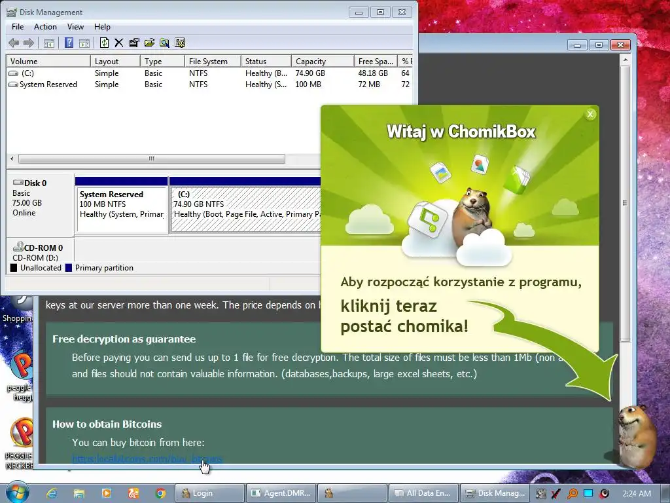Click the disk Settings toolbar icon
This screenshot has width=670, height=503.
180,43
